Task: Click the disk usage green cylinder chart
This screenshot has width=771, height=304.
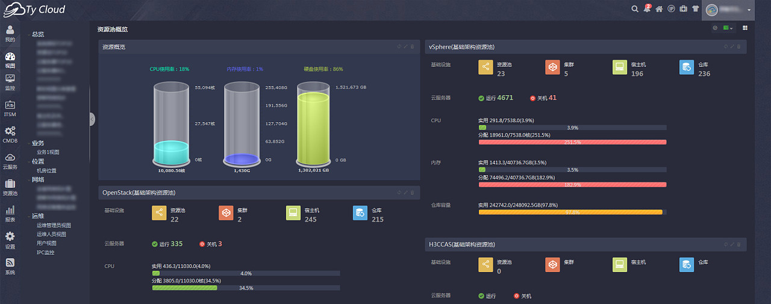Action: coord(314,125)
